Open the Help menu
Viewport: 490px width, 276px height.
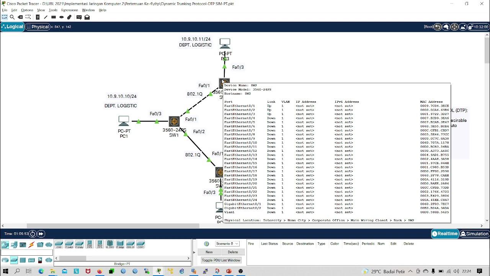click(102, 10)
